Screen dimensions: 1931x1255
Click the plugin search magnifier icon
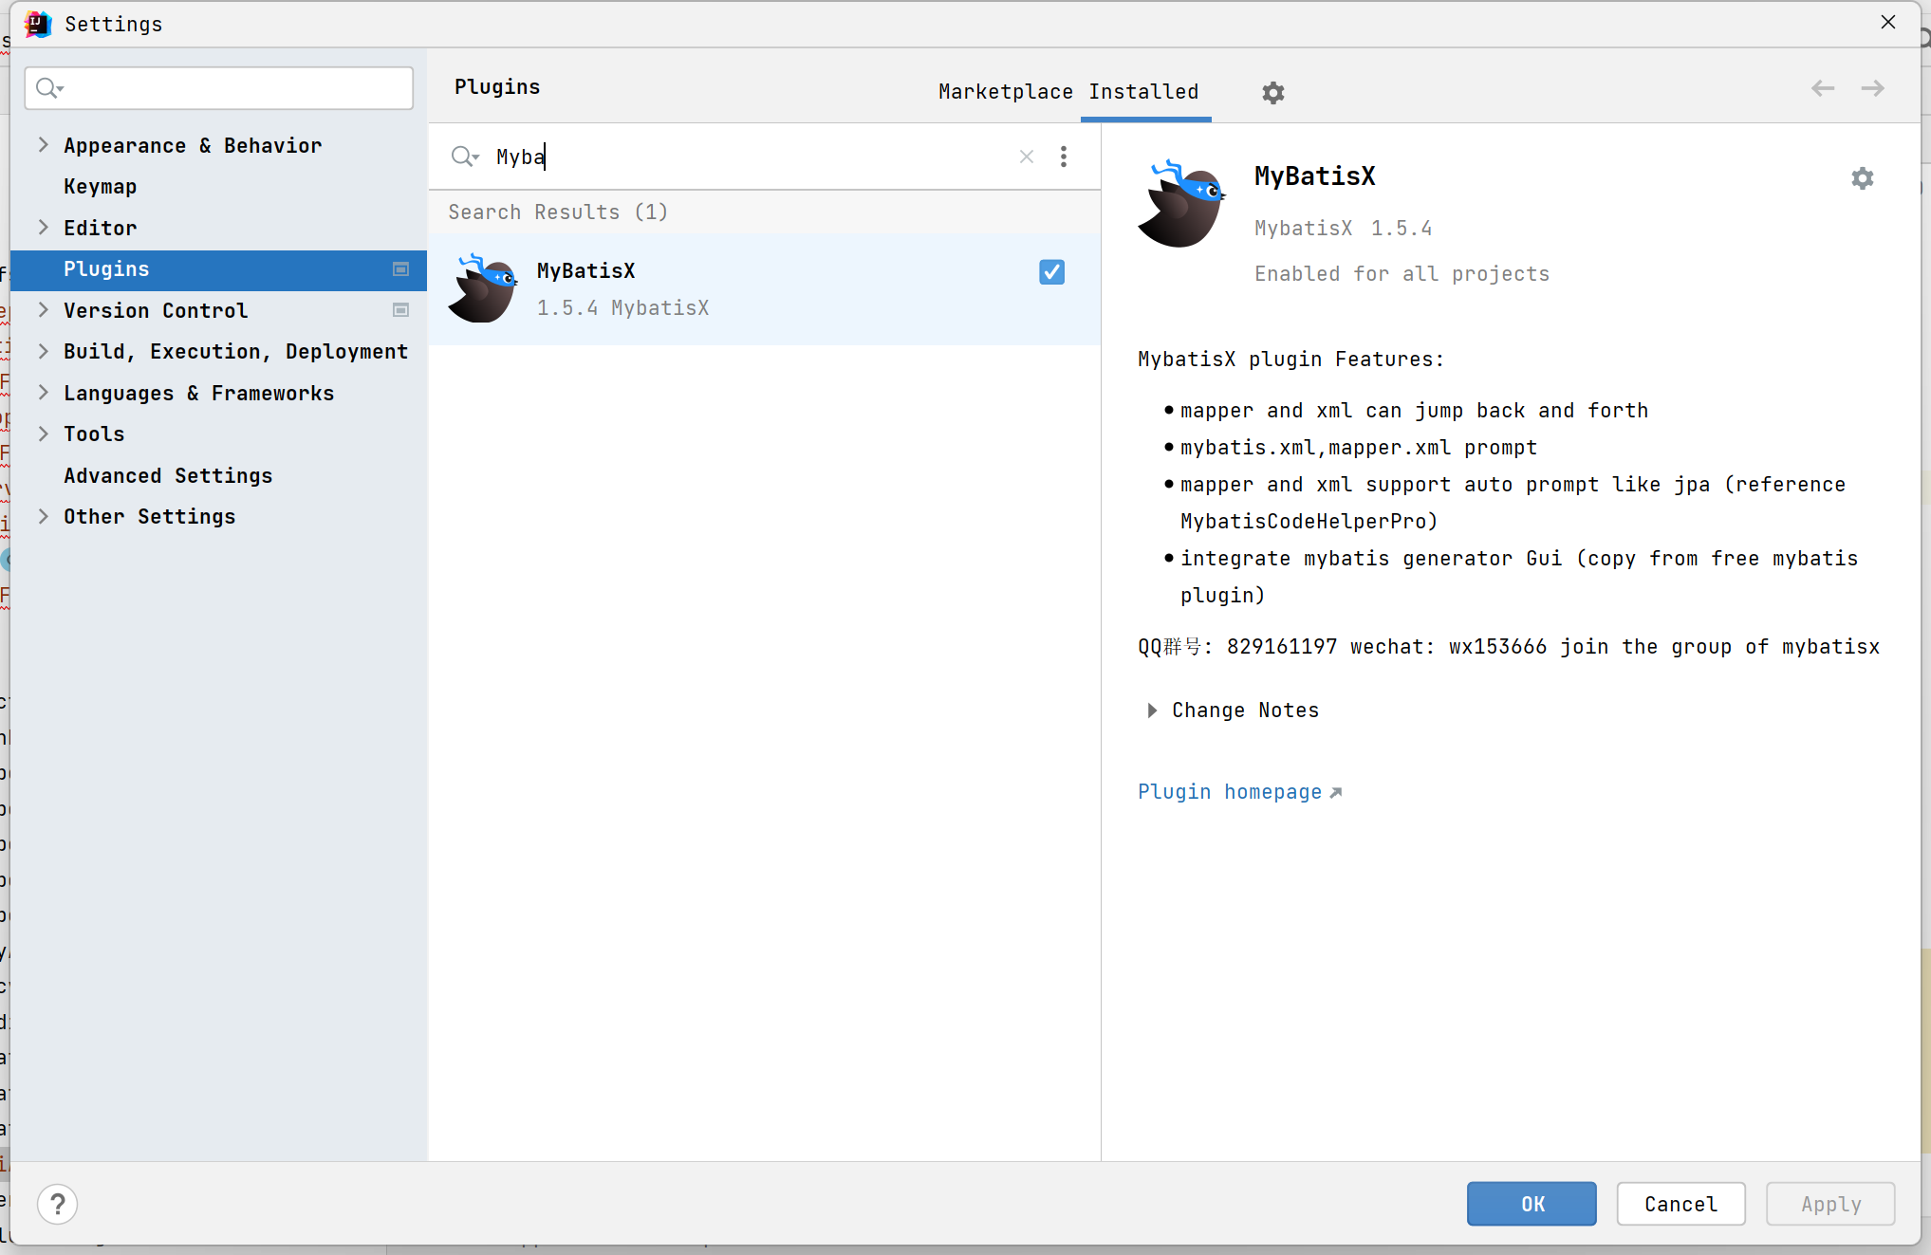tap(464, 157)
